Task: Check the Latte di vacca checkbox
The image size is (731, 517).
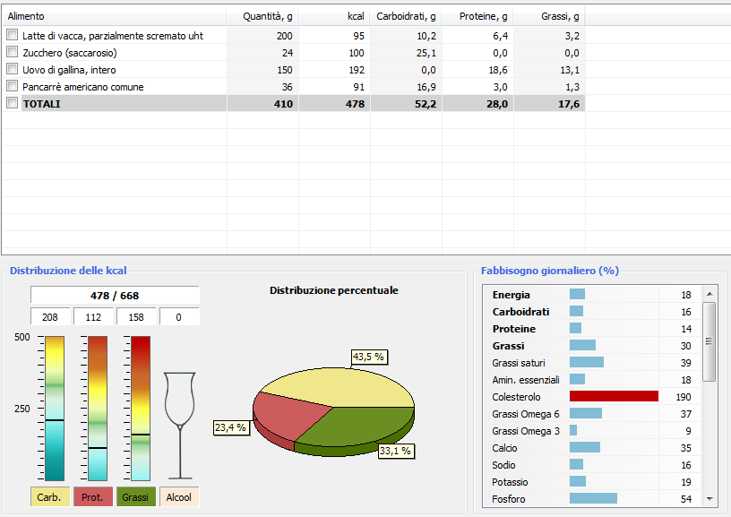Action: (12, 35)
